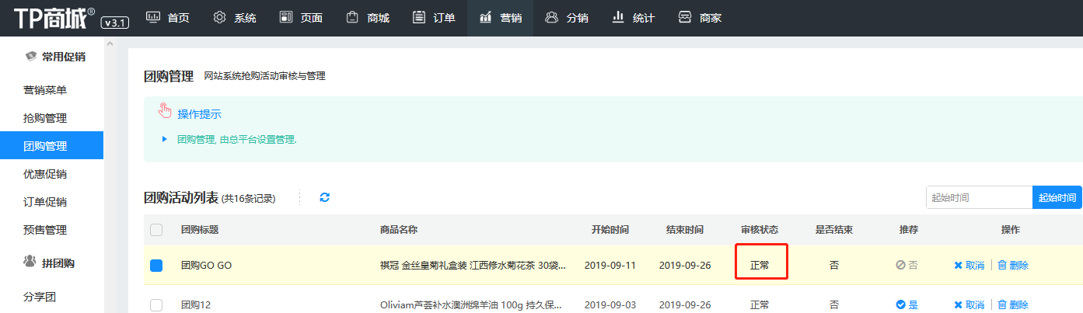
Task: Toggle the 推荐 status on 团购12 row
Action: pos(907,305)
